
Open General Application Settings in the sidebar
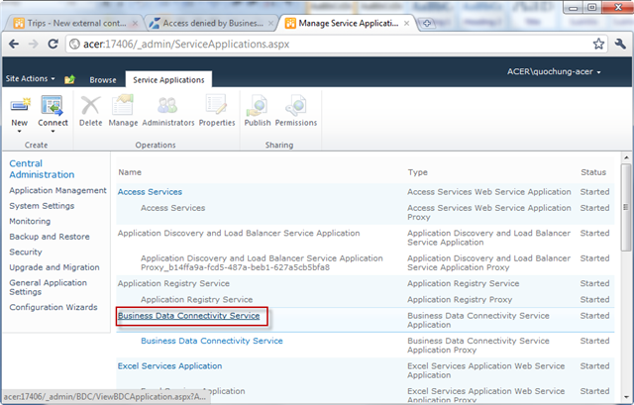pos(49,287)
